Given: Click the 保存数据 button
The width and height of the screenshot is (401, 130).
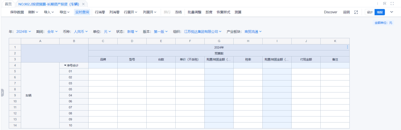Looking at the screenshot, I should click(x=17, y=12).
